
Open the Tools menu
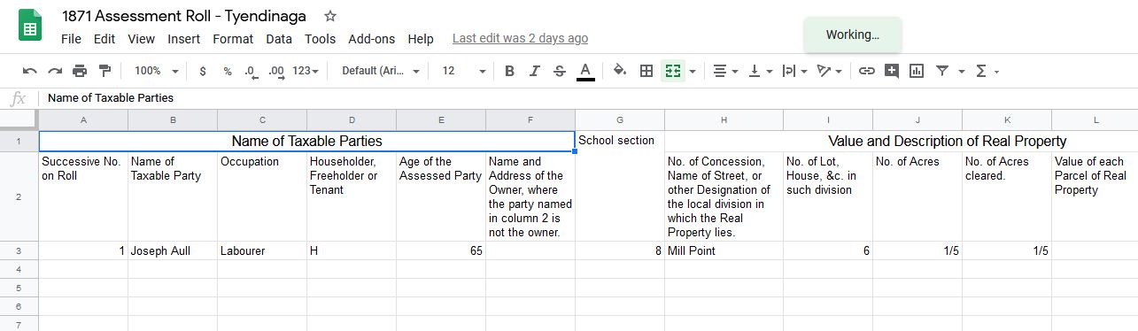320,39
